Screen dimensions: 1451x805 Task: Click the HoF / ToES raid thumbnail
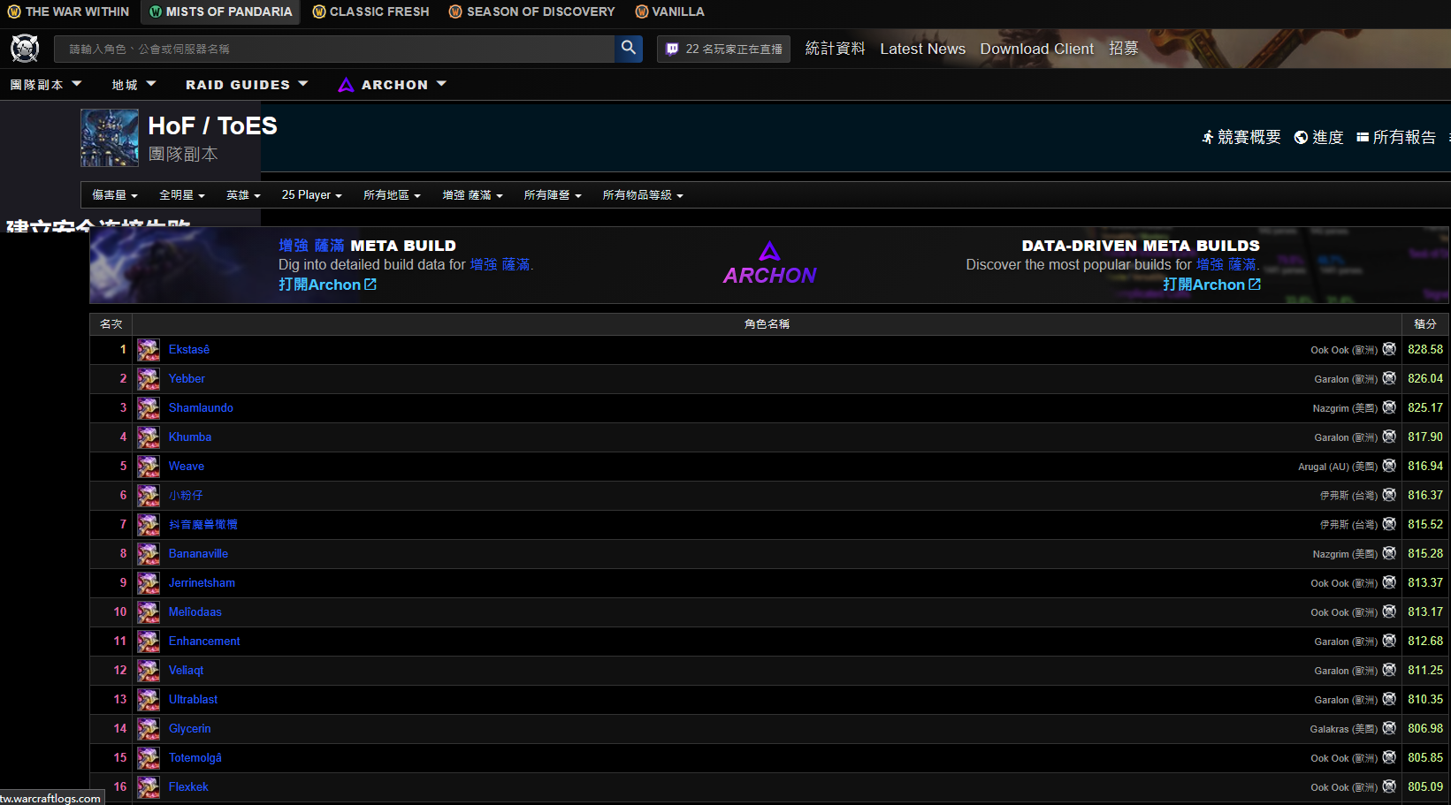110,138
